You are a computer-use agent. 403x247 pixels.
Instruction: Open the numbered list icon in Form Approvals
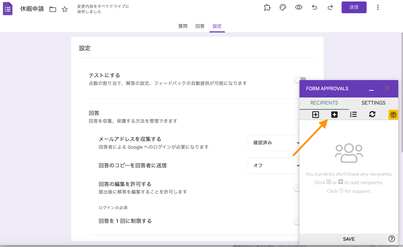pos(353,115)
